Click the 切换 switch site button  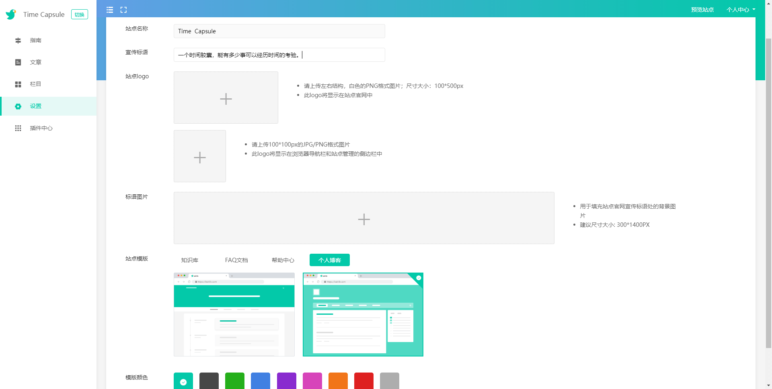(x=79, y=14)
